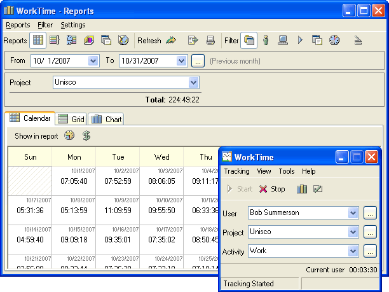
Task: Open reports from the WorkTime tracker bar-chart icon
Action: (302, 189)
